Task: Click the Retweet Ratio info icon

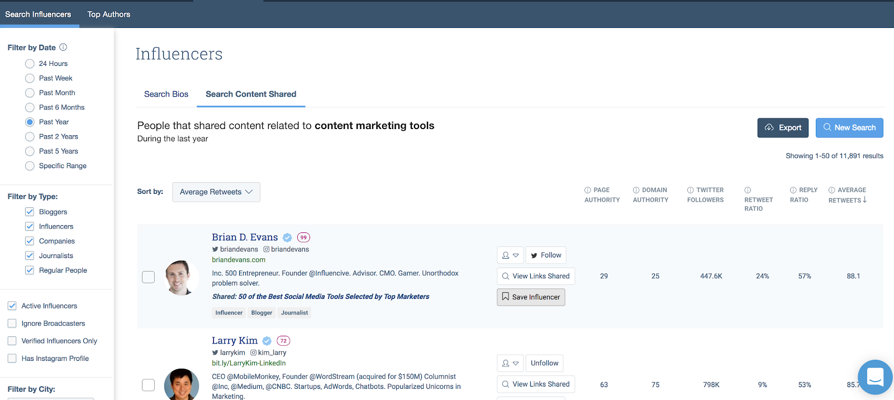Action: (748, 191)
